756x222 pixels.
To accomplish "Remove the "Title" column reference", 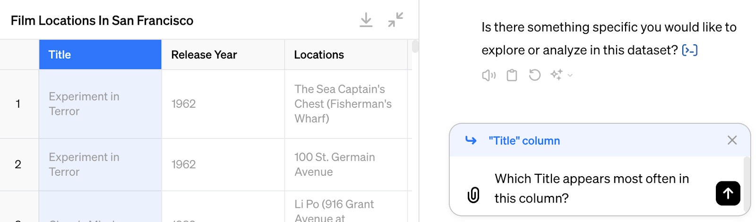I will tap(732, 140).
